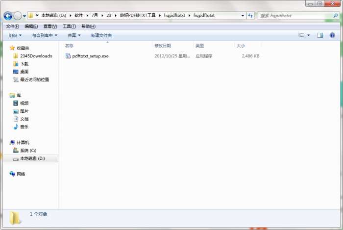
Task: Change view with the view mode icon
Action: [301, 35]
